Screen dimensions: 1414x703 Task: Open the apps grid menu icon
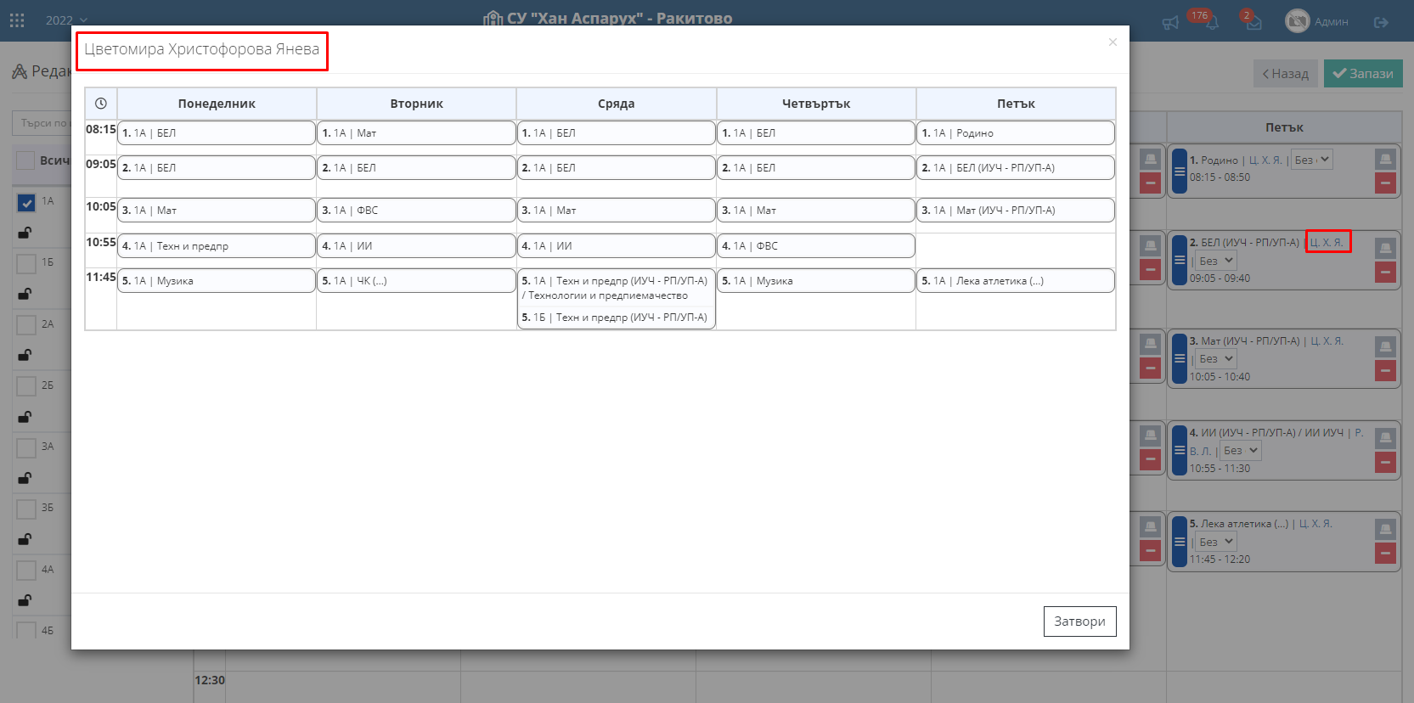tap(16, 20)
